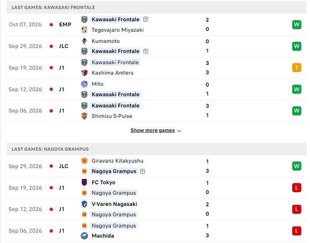Click the Mito club crest icon
The image size is (310, 243).
(84, 84)
